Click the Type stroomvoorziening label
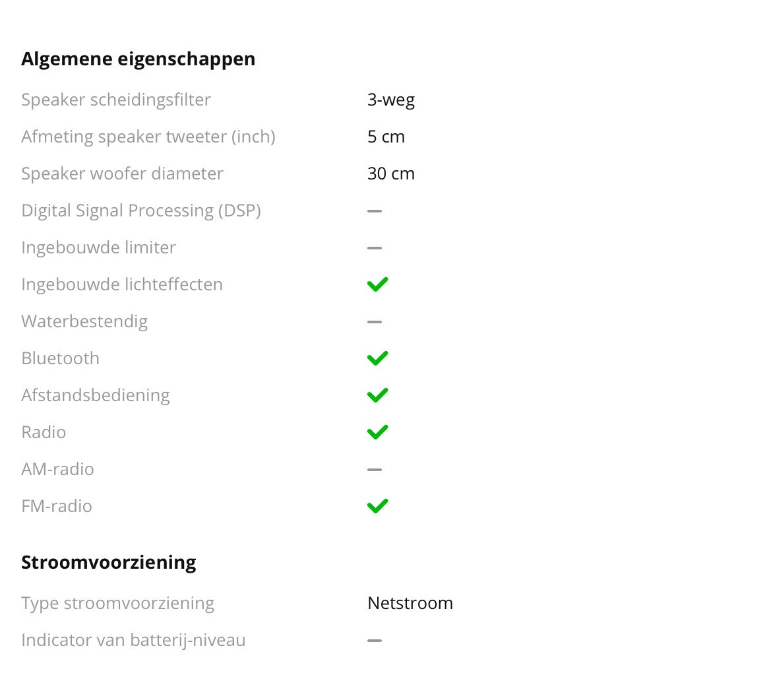The image size is (765, 673). click(x=117, y=603)
